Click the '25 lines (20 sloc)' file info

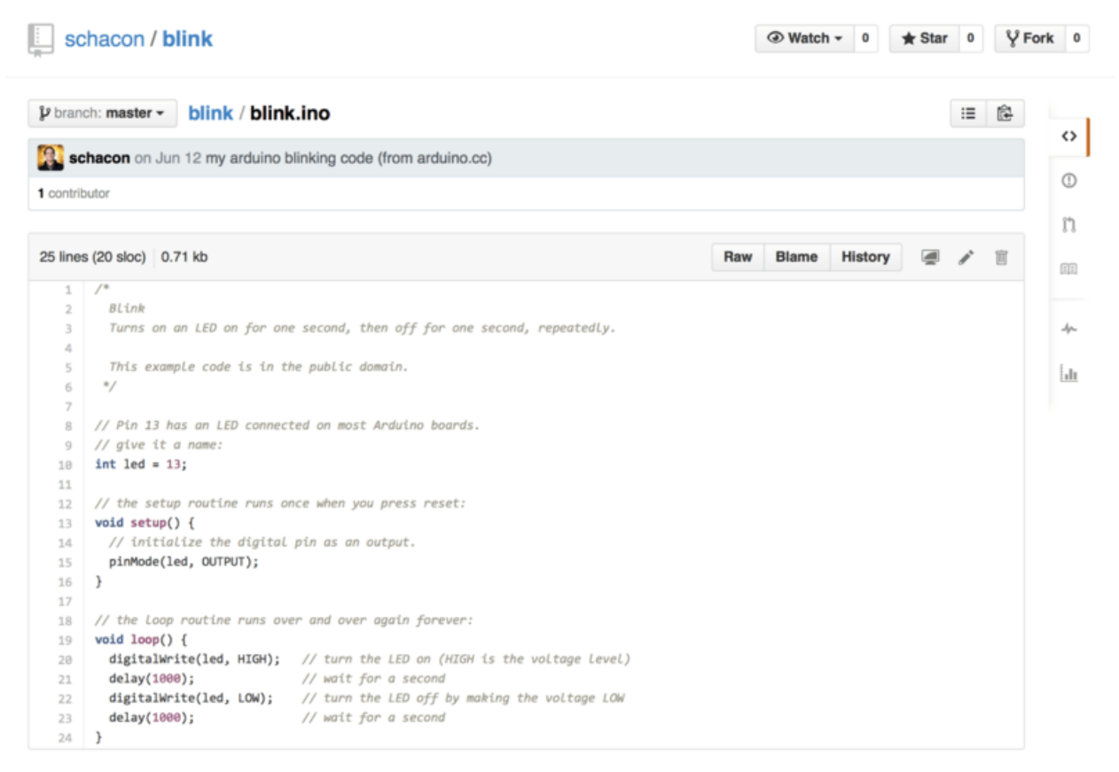[92, 257]
